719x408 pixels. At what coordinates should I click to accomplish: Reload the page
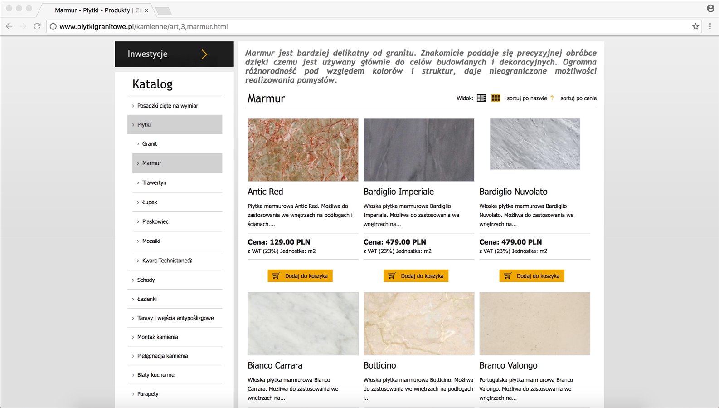[x=37, y=27]
